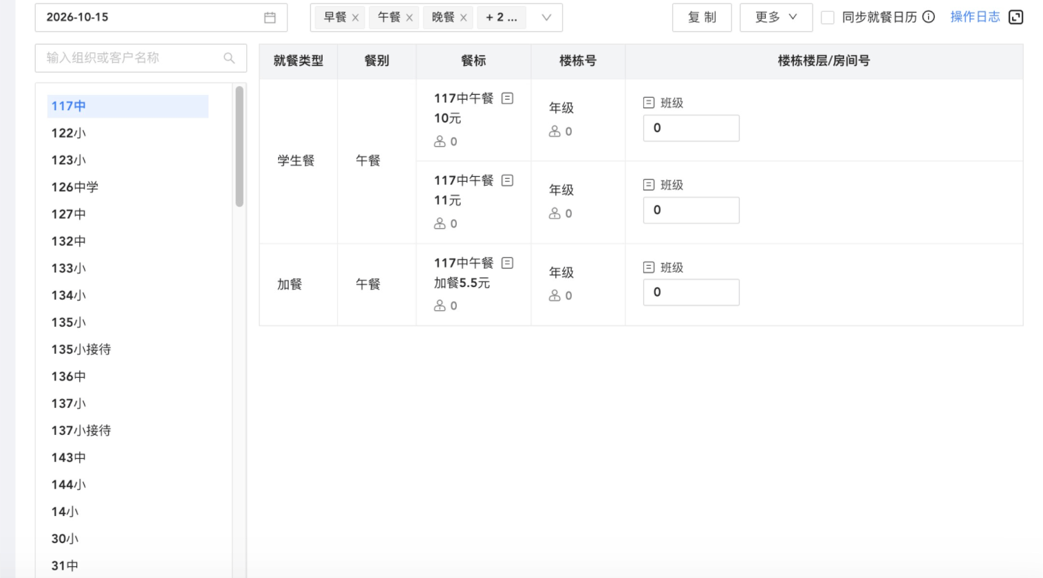1043x578 pixels.
Task: Click the 班级 list icon in 10元 row
Action: [649, 103]
